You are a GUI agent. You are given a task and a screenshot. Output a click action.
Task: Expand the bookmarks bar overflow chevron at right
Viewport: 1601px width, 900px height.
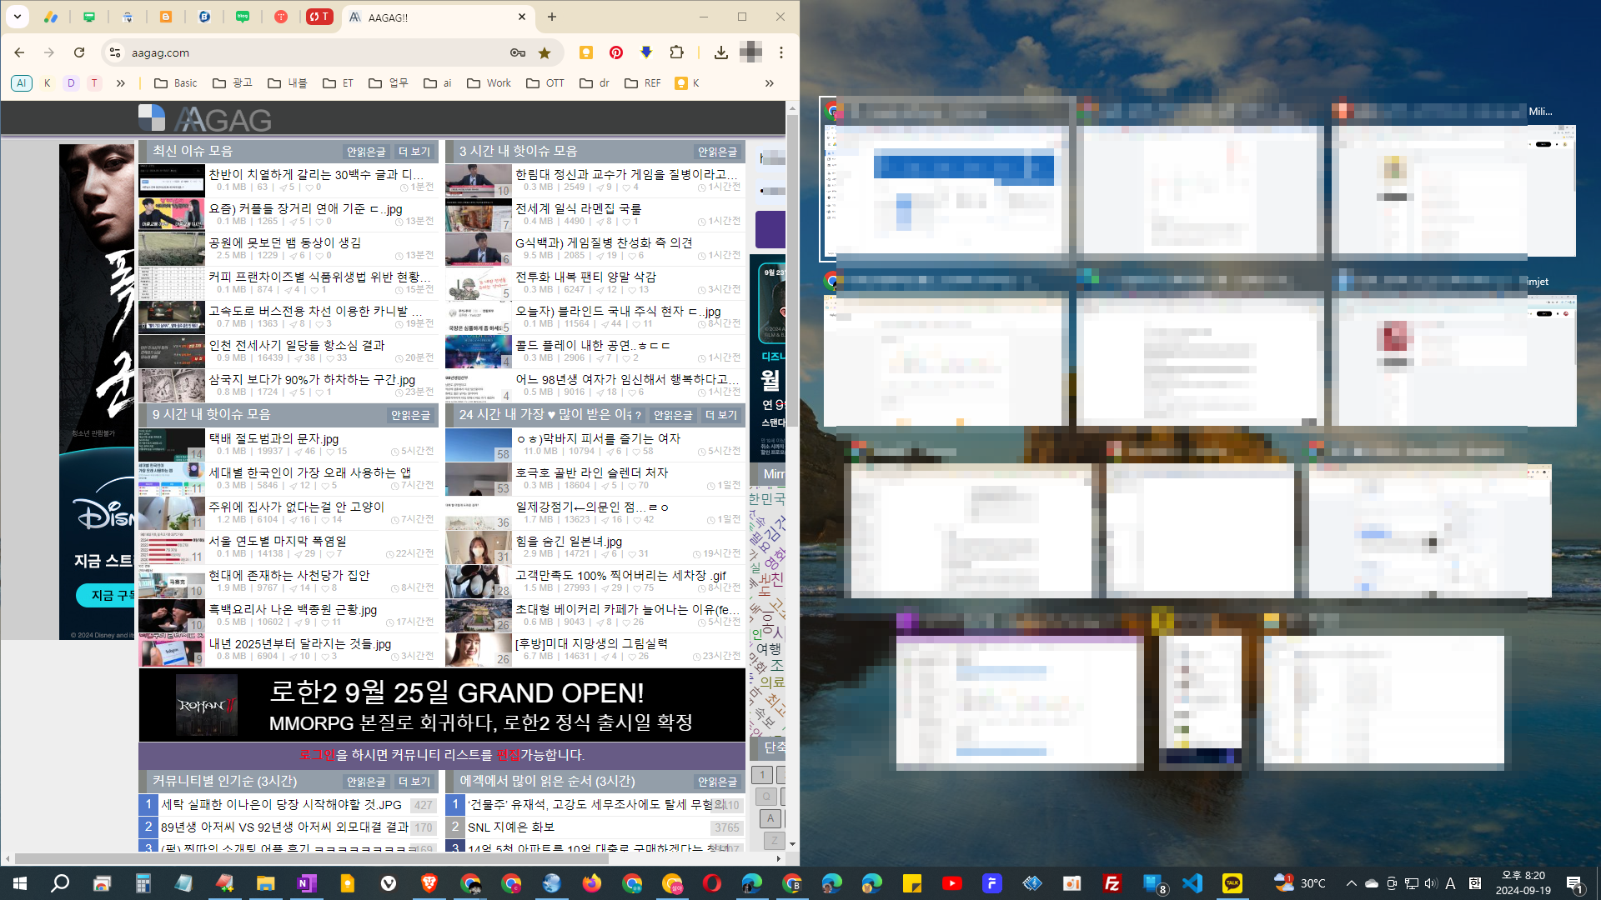pos(769,83)
